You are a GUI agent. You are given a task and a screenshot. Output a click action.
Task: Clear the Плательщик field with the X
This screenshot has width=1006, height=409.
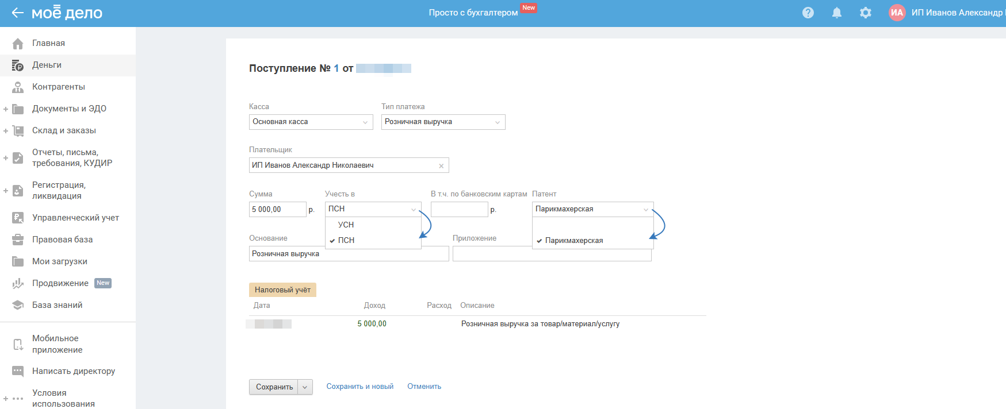pos(441,166)
